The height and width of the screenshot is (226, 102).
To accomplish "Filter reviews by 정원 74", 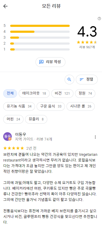I will tap(85, 94).
